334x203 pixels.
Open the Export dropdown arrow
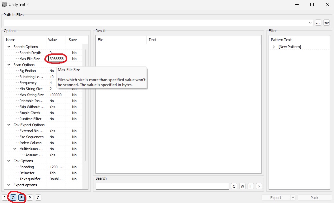point(293,198)
